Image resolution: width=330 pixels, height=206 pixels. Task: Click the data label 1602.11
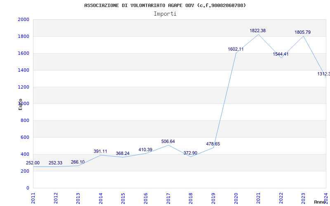coord(236,49)
